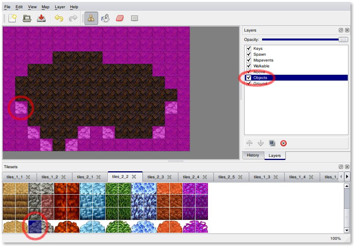The width and height of the screenshot is (354, 246).
Task: Undo the last action
Action: 59,18
